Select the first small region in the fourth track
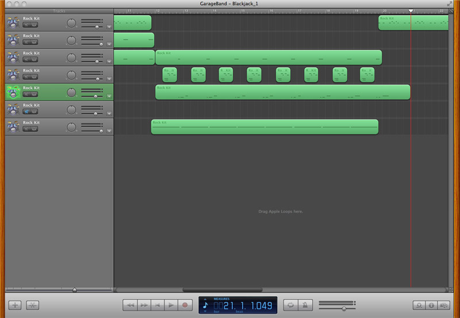This screenshot has height=318, width=460. tap(170, 75)
